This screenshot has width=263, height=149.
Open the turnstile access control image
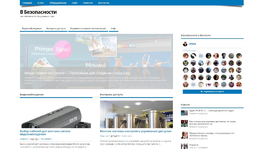(136, 114)
